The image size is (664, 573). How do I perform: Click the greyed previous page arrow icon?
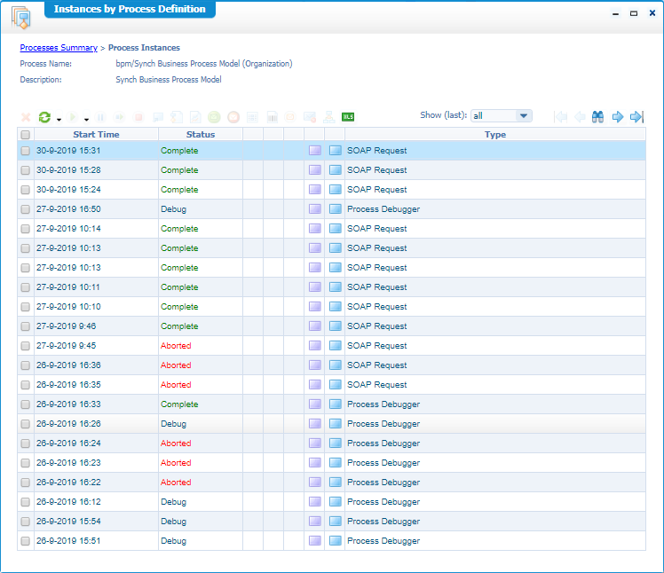tap(580, 117)
